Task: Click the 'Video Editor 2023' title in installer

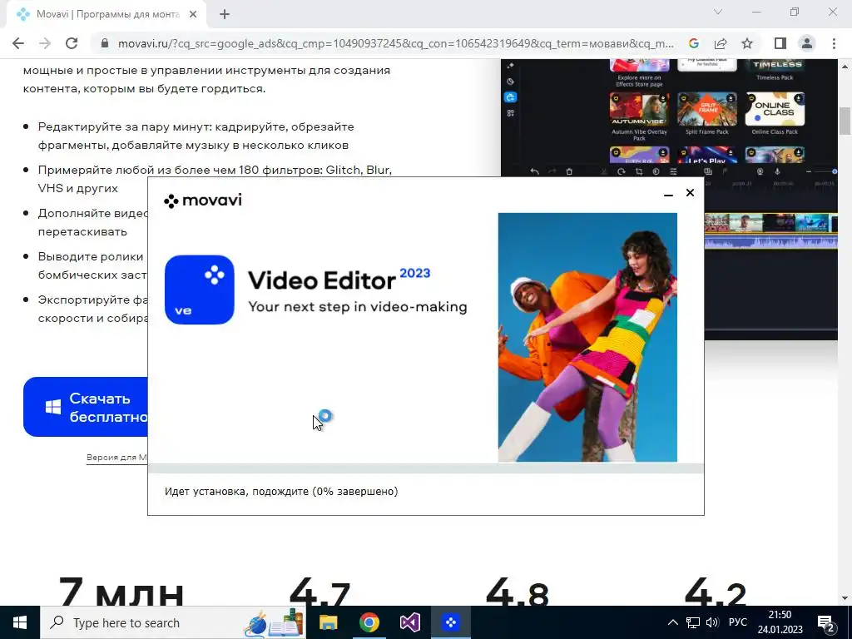Action: pyautogui.click(x=339, y=280)
